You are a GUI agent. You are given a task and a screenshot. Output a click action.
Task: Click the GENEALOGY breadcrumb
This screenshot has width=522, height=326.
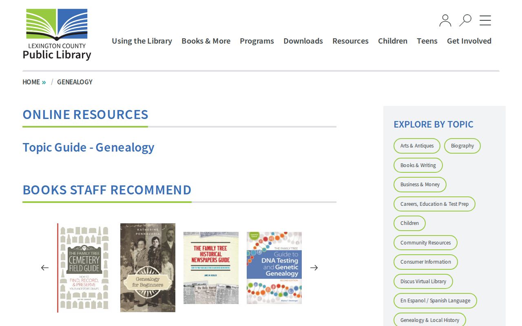(75, 82)
